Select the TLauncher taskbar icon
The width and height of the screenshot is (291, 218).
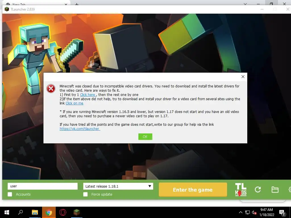click(76, 212)
